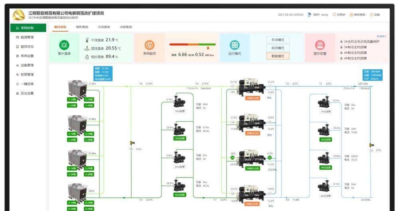Image resolution: width=399 pixels, height=211 pixels.
Task: Open 系统设置 sidebar section
Action: 27,56
